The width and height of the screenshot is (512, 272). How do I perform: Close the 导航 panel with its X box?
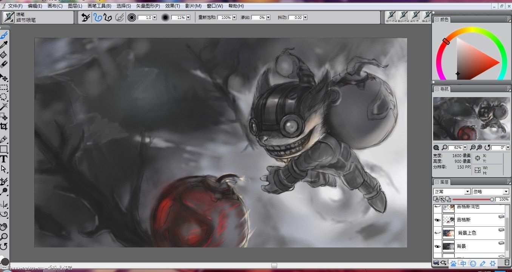coord(436,89)
